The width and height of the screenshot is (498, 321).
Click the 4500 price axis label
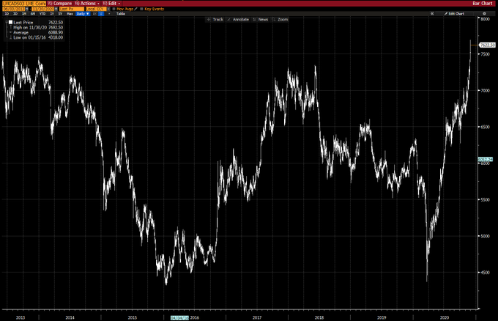click(x=485, y=273)
